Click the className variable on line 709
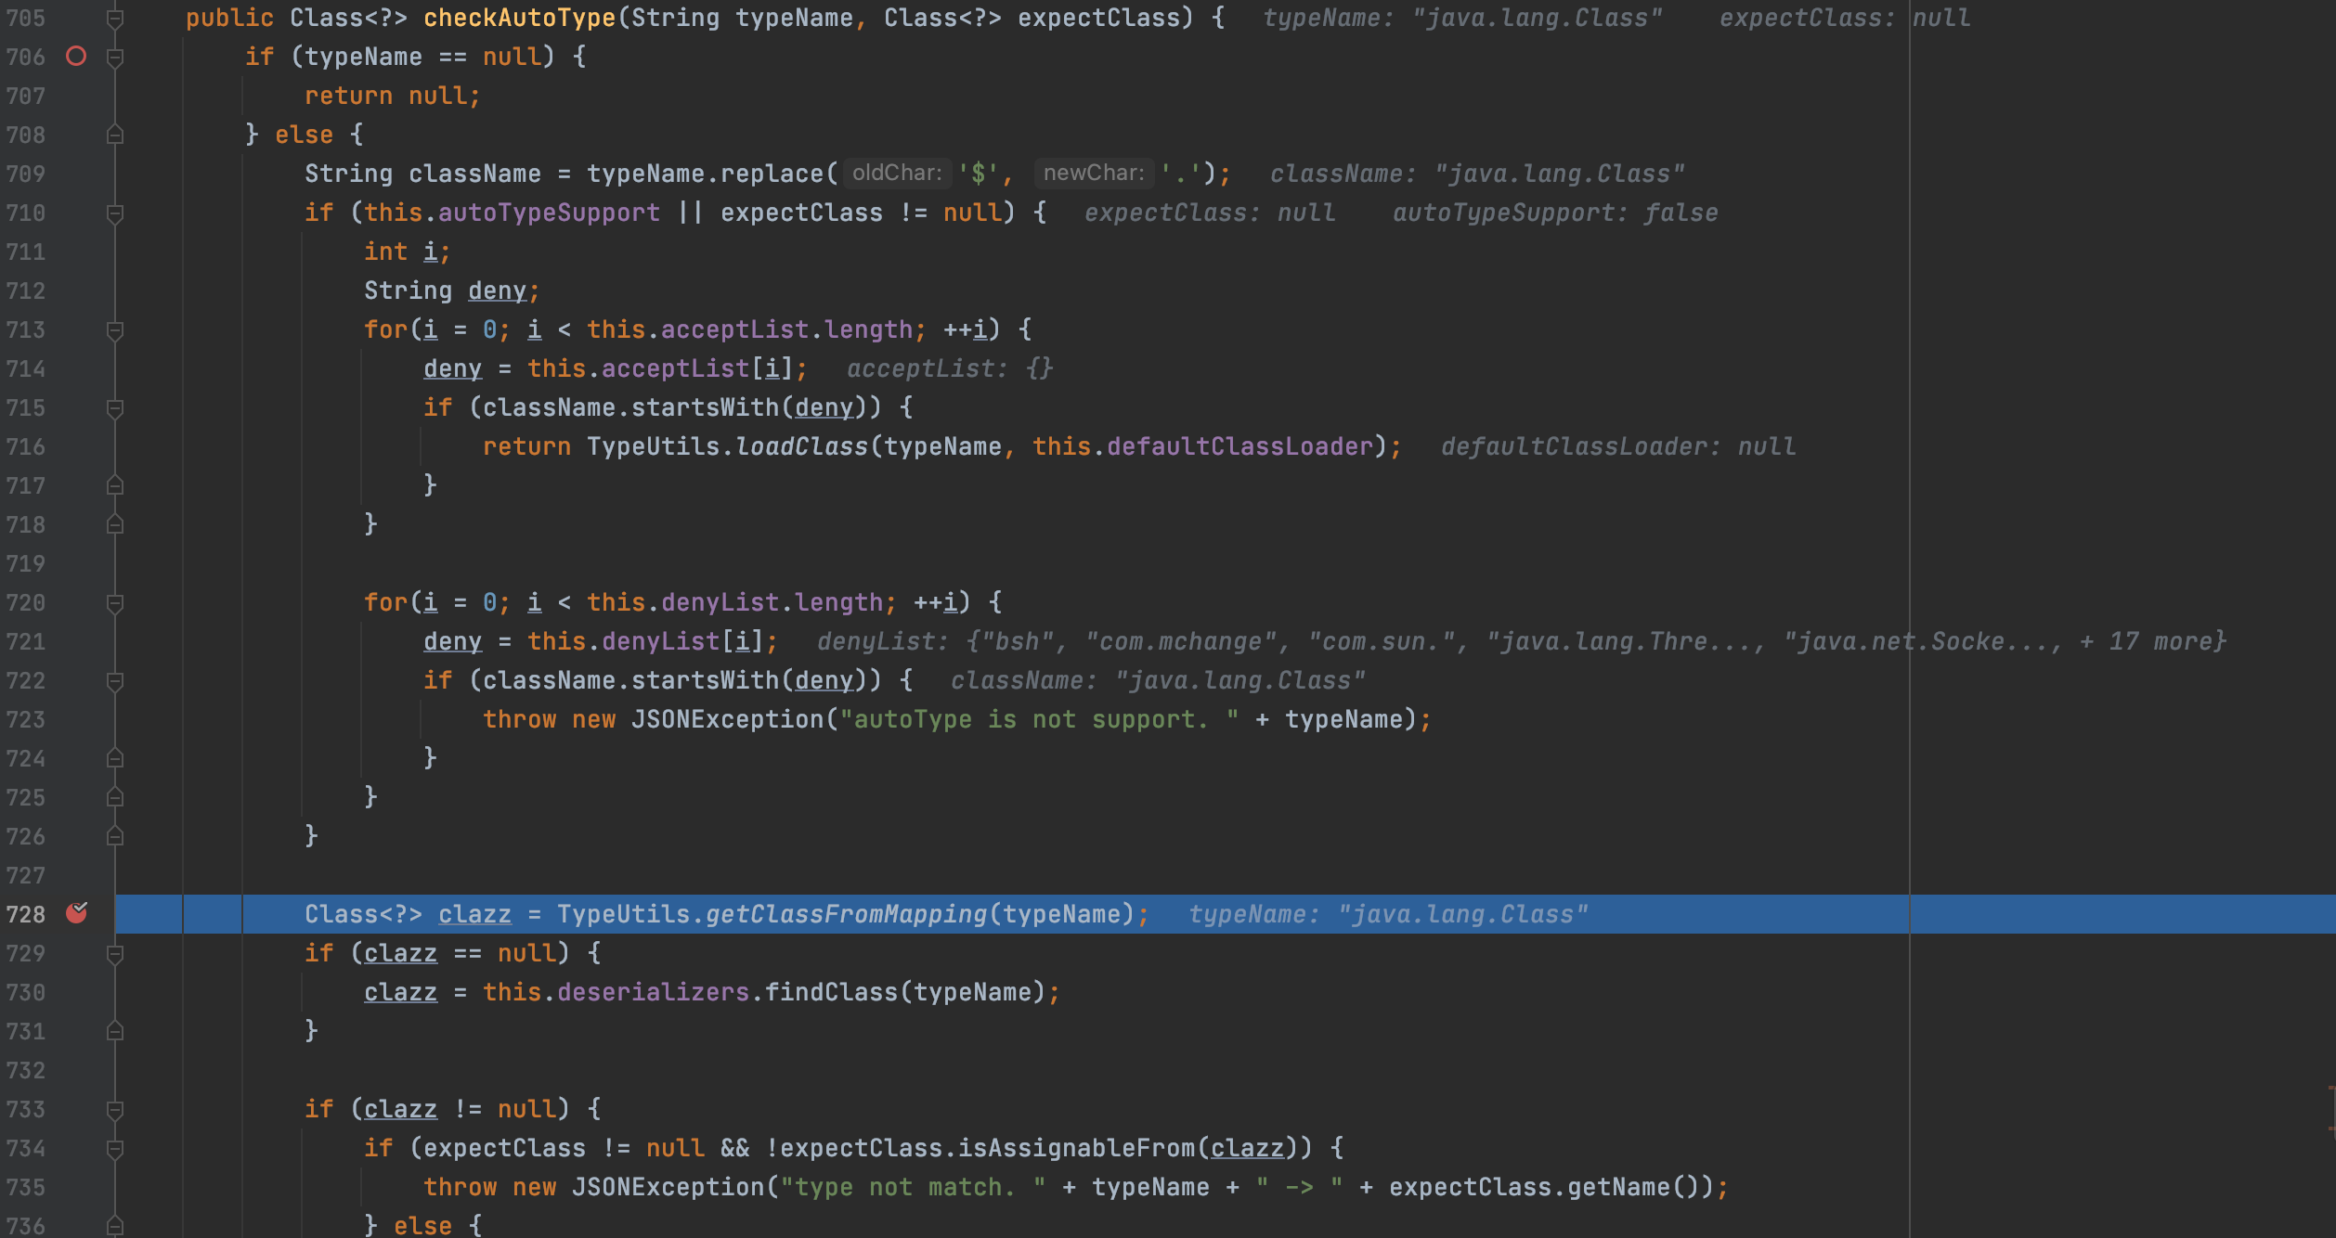This screenshot has height=1238, width=2336. pos(474,174)
